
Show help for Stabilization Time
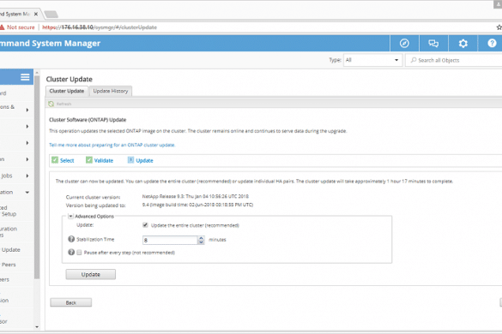[71, 239]
